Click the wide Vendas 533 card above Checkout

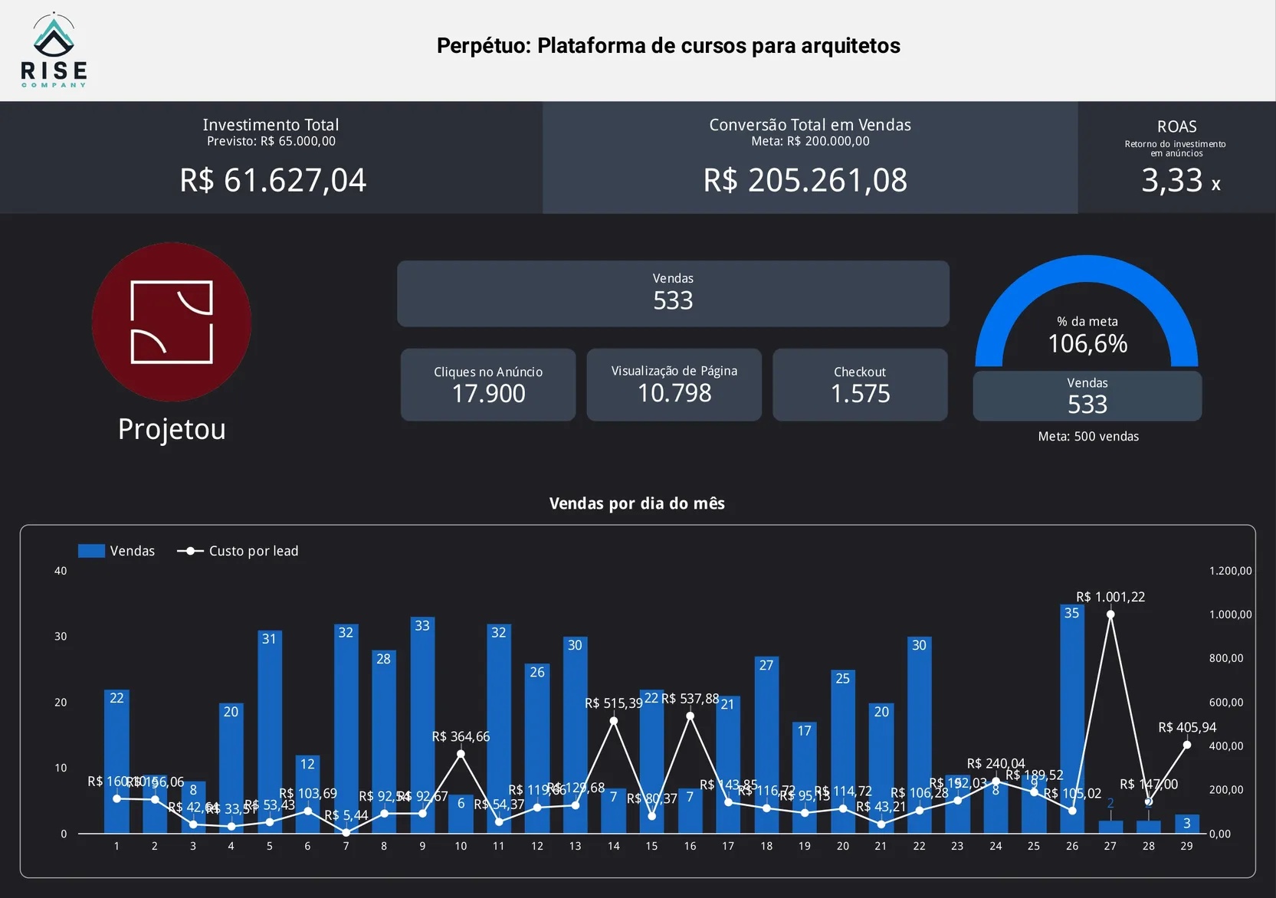coord(673,293)
